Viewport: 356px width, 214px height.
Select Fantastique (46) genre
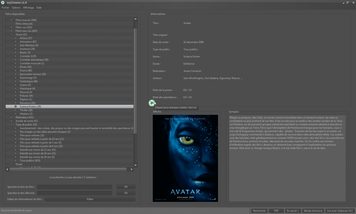(x=29, y=81)
